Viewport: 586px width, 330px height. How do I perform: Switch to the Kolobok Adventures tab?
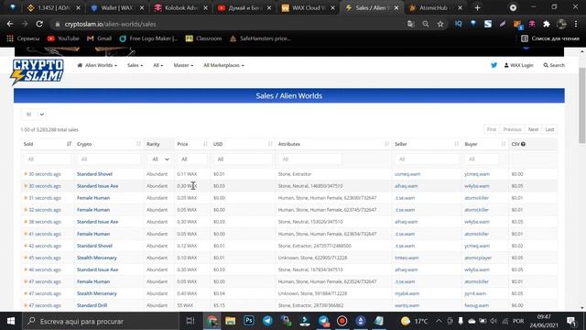pyautogui.click(x=181, y=8)
